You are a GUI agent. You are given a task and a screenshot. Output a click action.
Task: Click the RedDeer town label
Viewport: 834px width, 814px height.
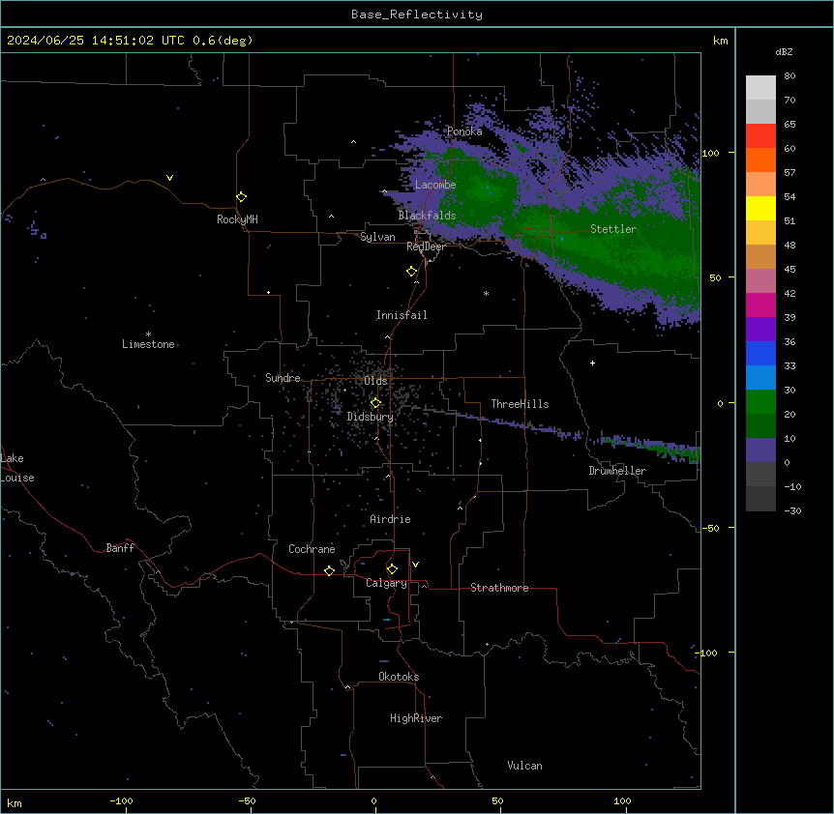[426, 247]
